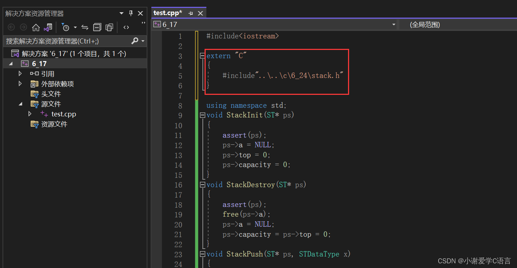Collapse the 6_17 project node
517x268 pixels.
pos(10,64)
